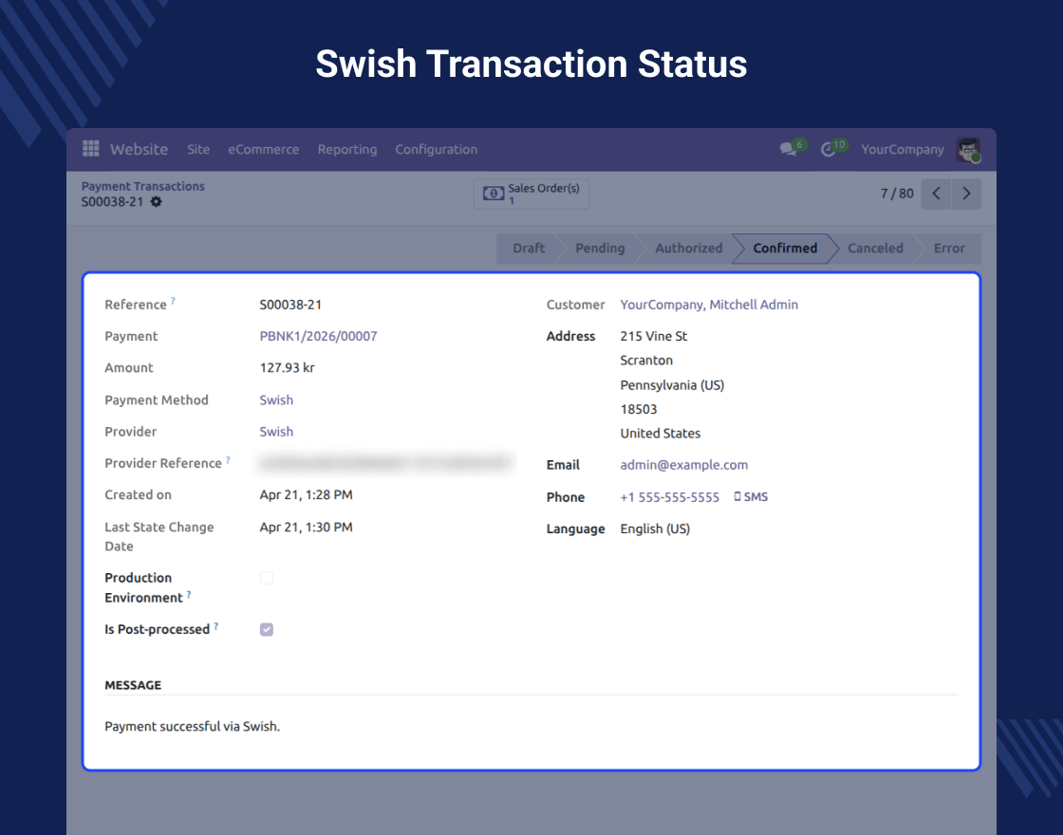Click the SMS phone icon link

(751, 497)
